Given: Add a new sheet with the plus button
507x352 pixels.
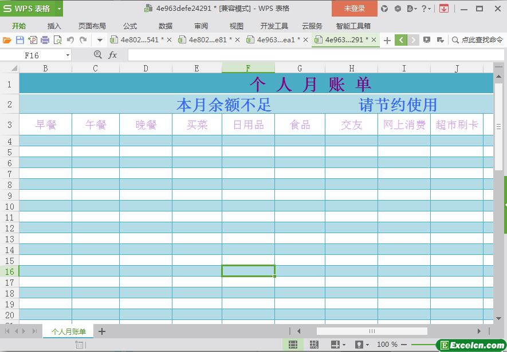Looking at the screenshot, I should 102,331.
